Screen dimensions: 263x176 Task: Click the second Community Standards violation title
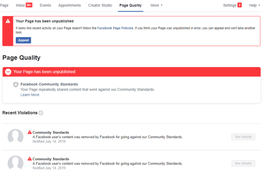[x=51, y=159]
